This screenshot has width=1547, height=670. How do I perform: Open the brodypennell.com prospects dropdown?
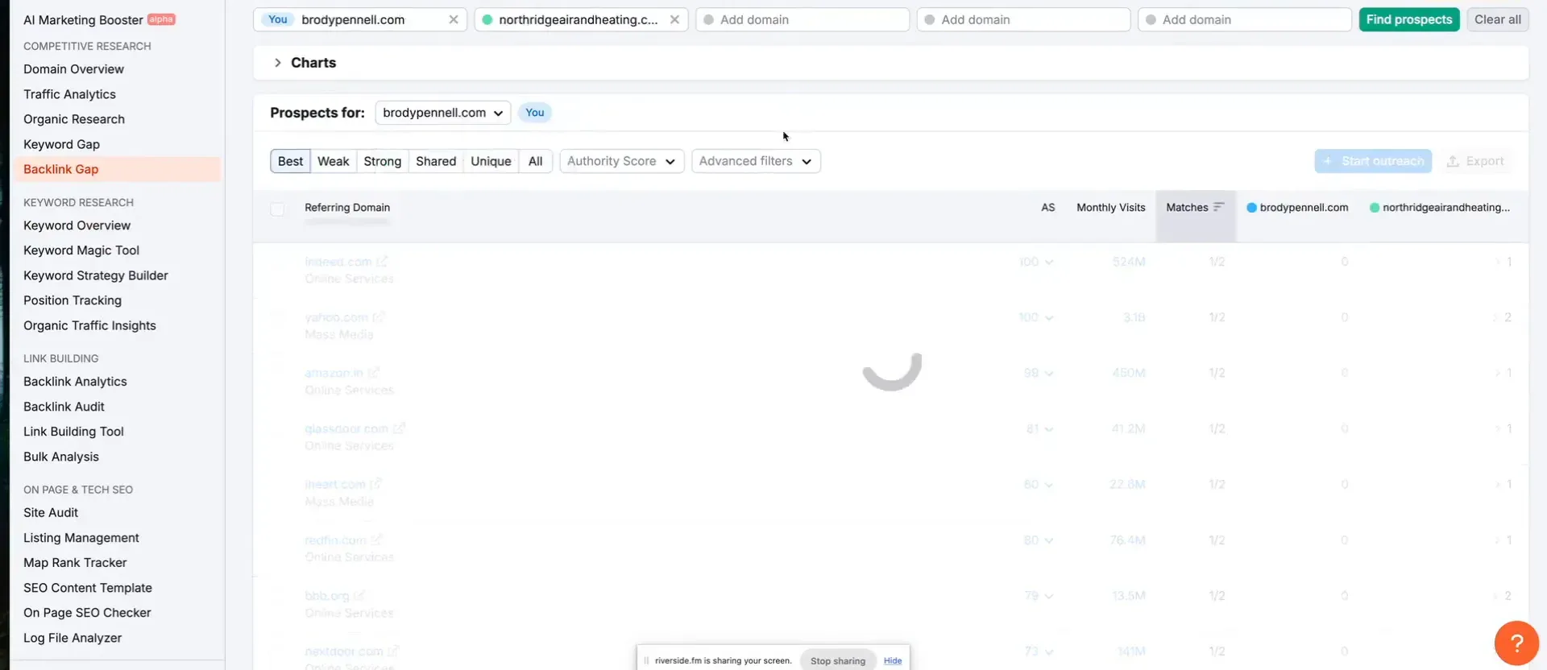pyautogui.click(x=442, y=113)
